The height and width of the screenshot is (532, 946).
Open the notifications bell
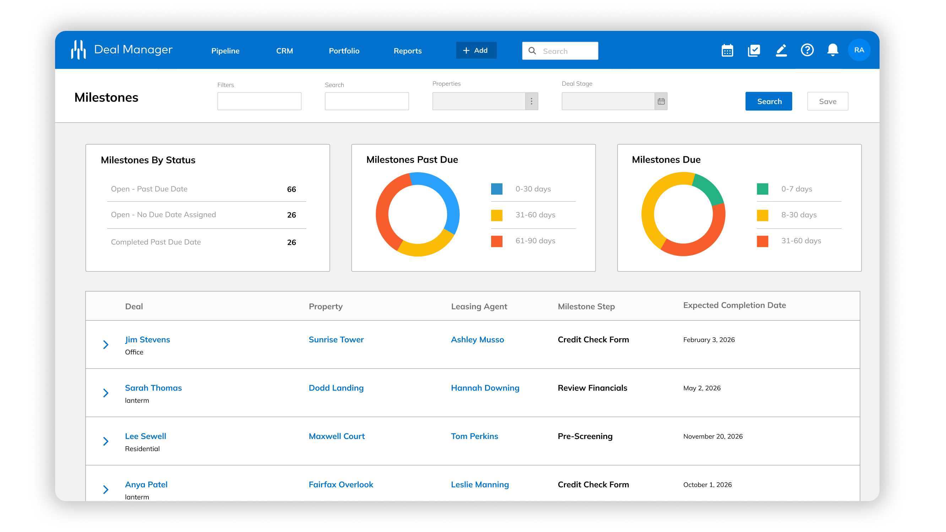click(832, 50)
